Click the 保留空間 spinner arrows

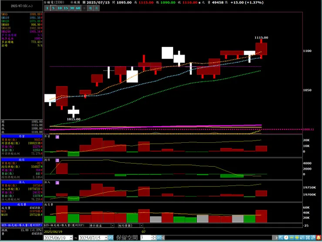pyautogui.click(x=154, y=238)
